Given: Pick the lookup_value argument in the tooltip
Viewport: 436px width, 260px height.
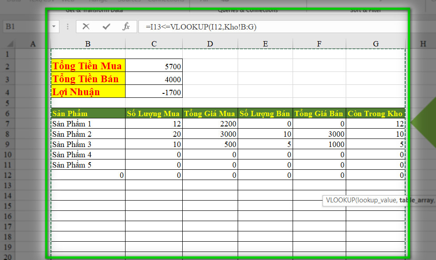Looking at the screenshot, I should click(376, 200).
